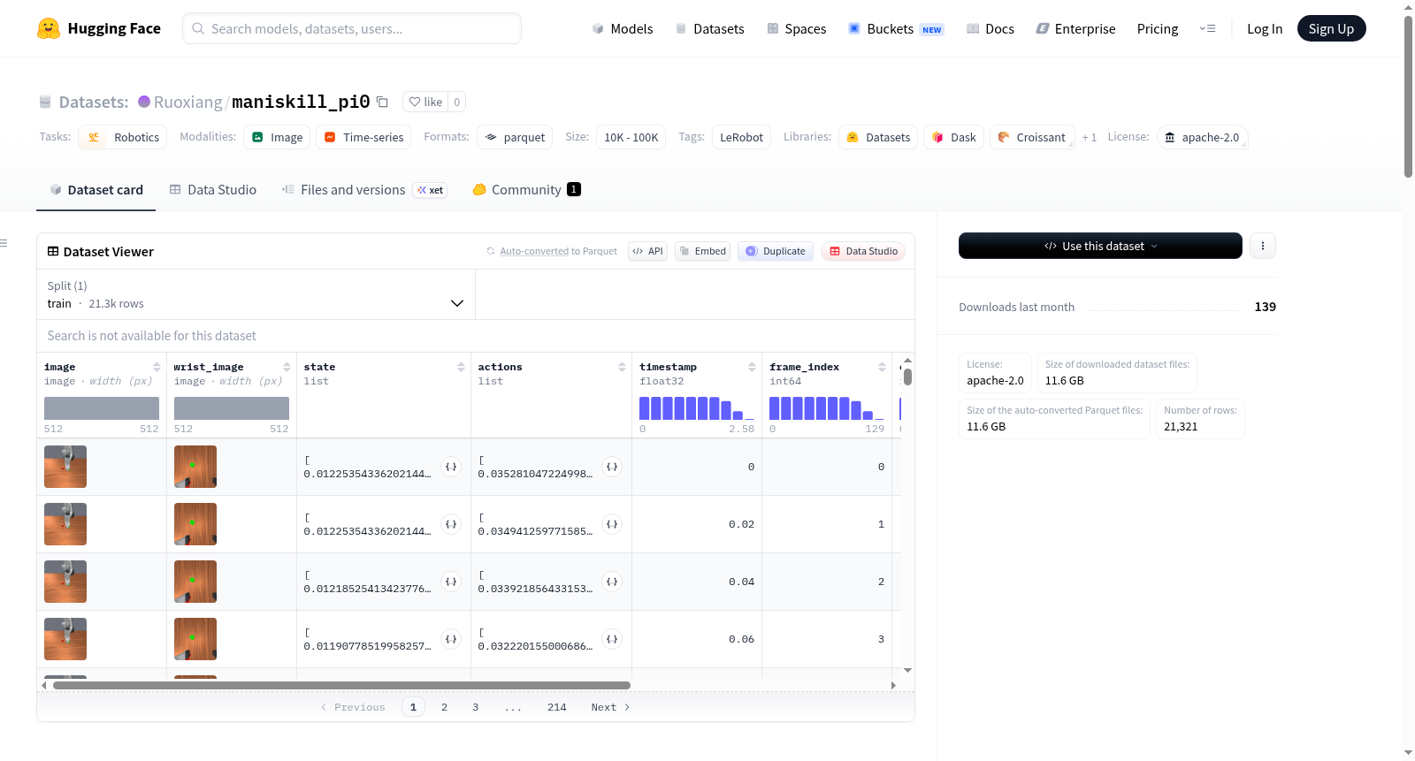The width and height of the screenshot is (1415, 761).
Task: Click the LeRobot tag
Action: [x=741, y=137]
